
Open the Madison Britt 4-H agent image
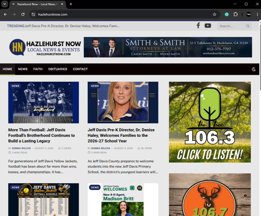click(x=123, y=200)
